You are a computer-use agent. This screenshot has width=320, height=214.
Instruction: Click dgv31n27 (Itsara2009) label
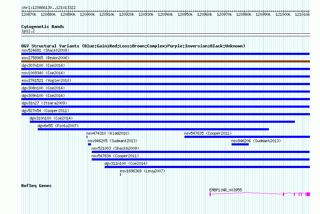(x=44, y=103)
